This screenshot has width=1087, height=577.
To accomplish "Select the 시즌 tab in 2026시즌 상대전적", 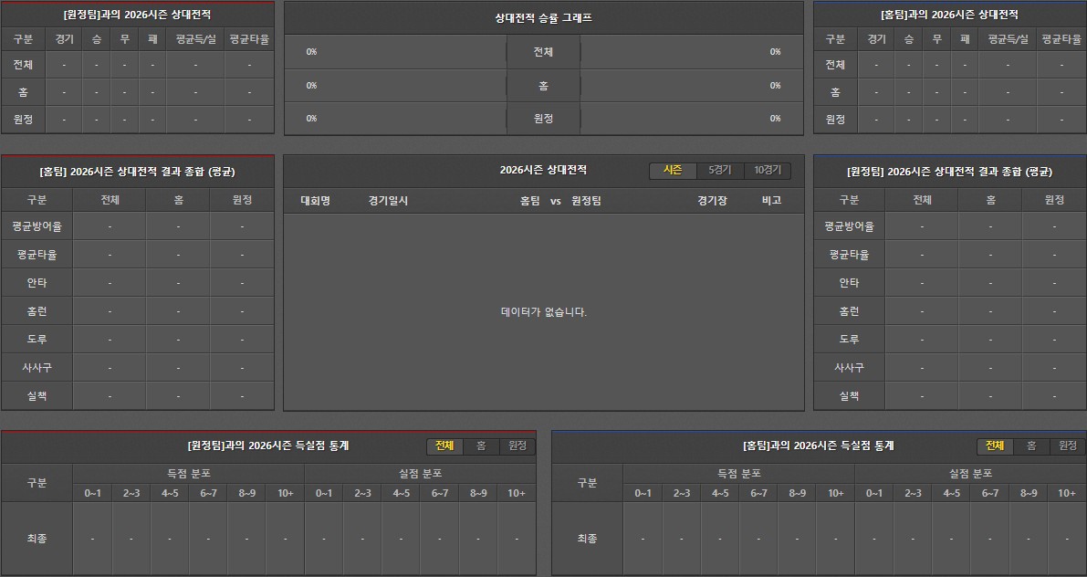I will pos(673,171).
